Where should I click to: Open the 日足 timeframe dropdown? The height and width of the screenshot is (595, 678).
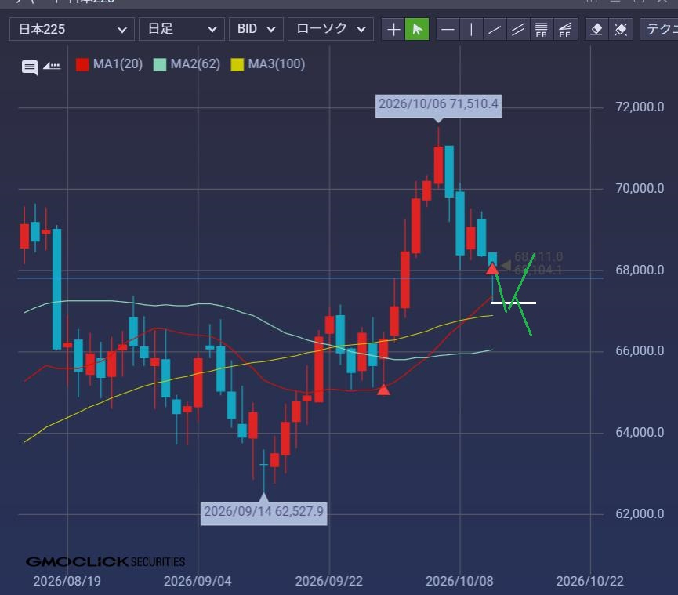click(x=182, y=29)
